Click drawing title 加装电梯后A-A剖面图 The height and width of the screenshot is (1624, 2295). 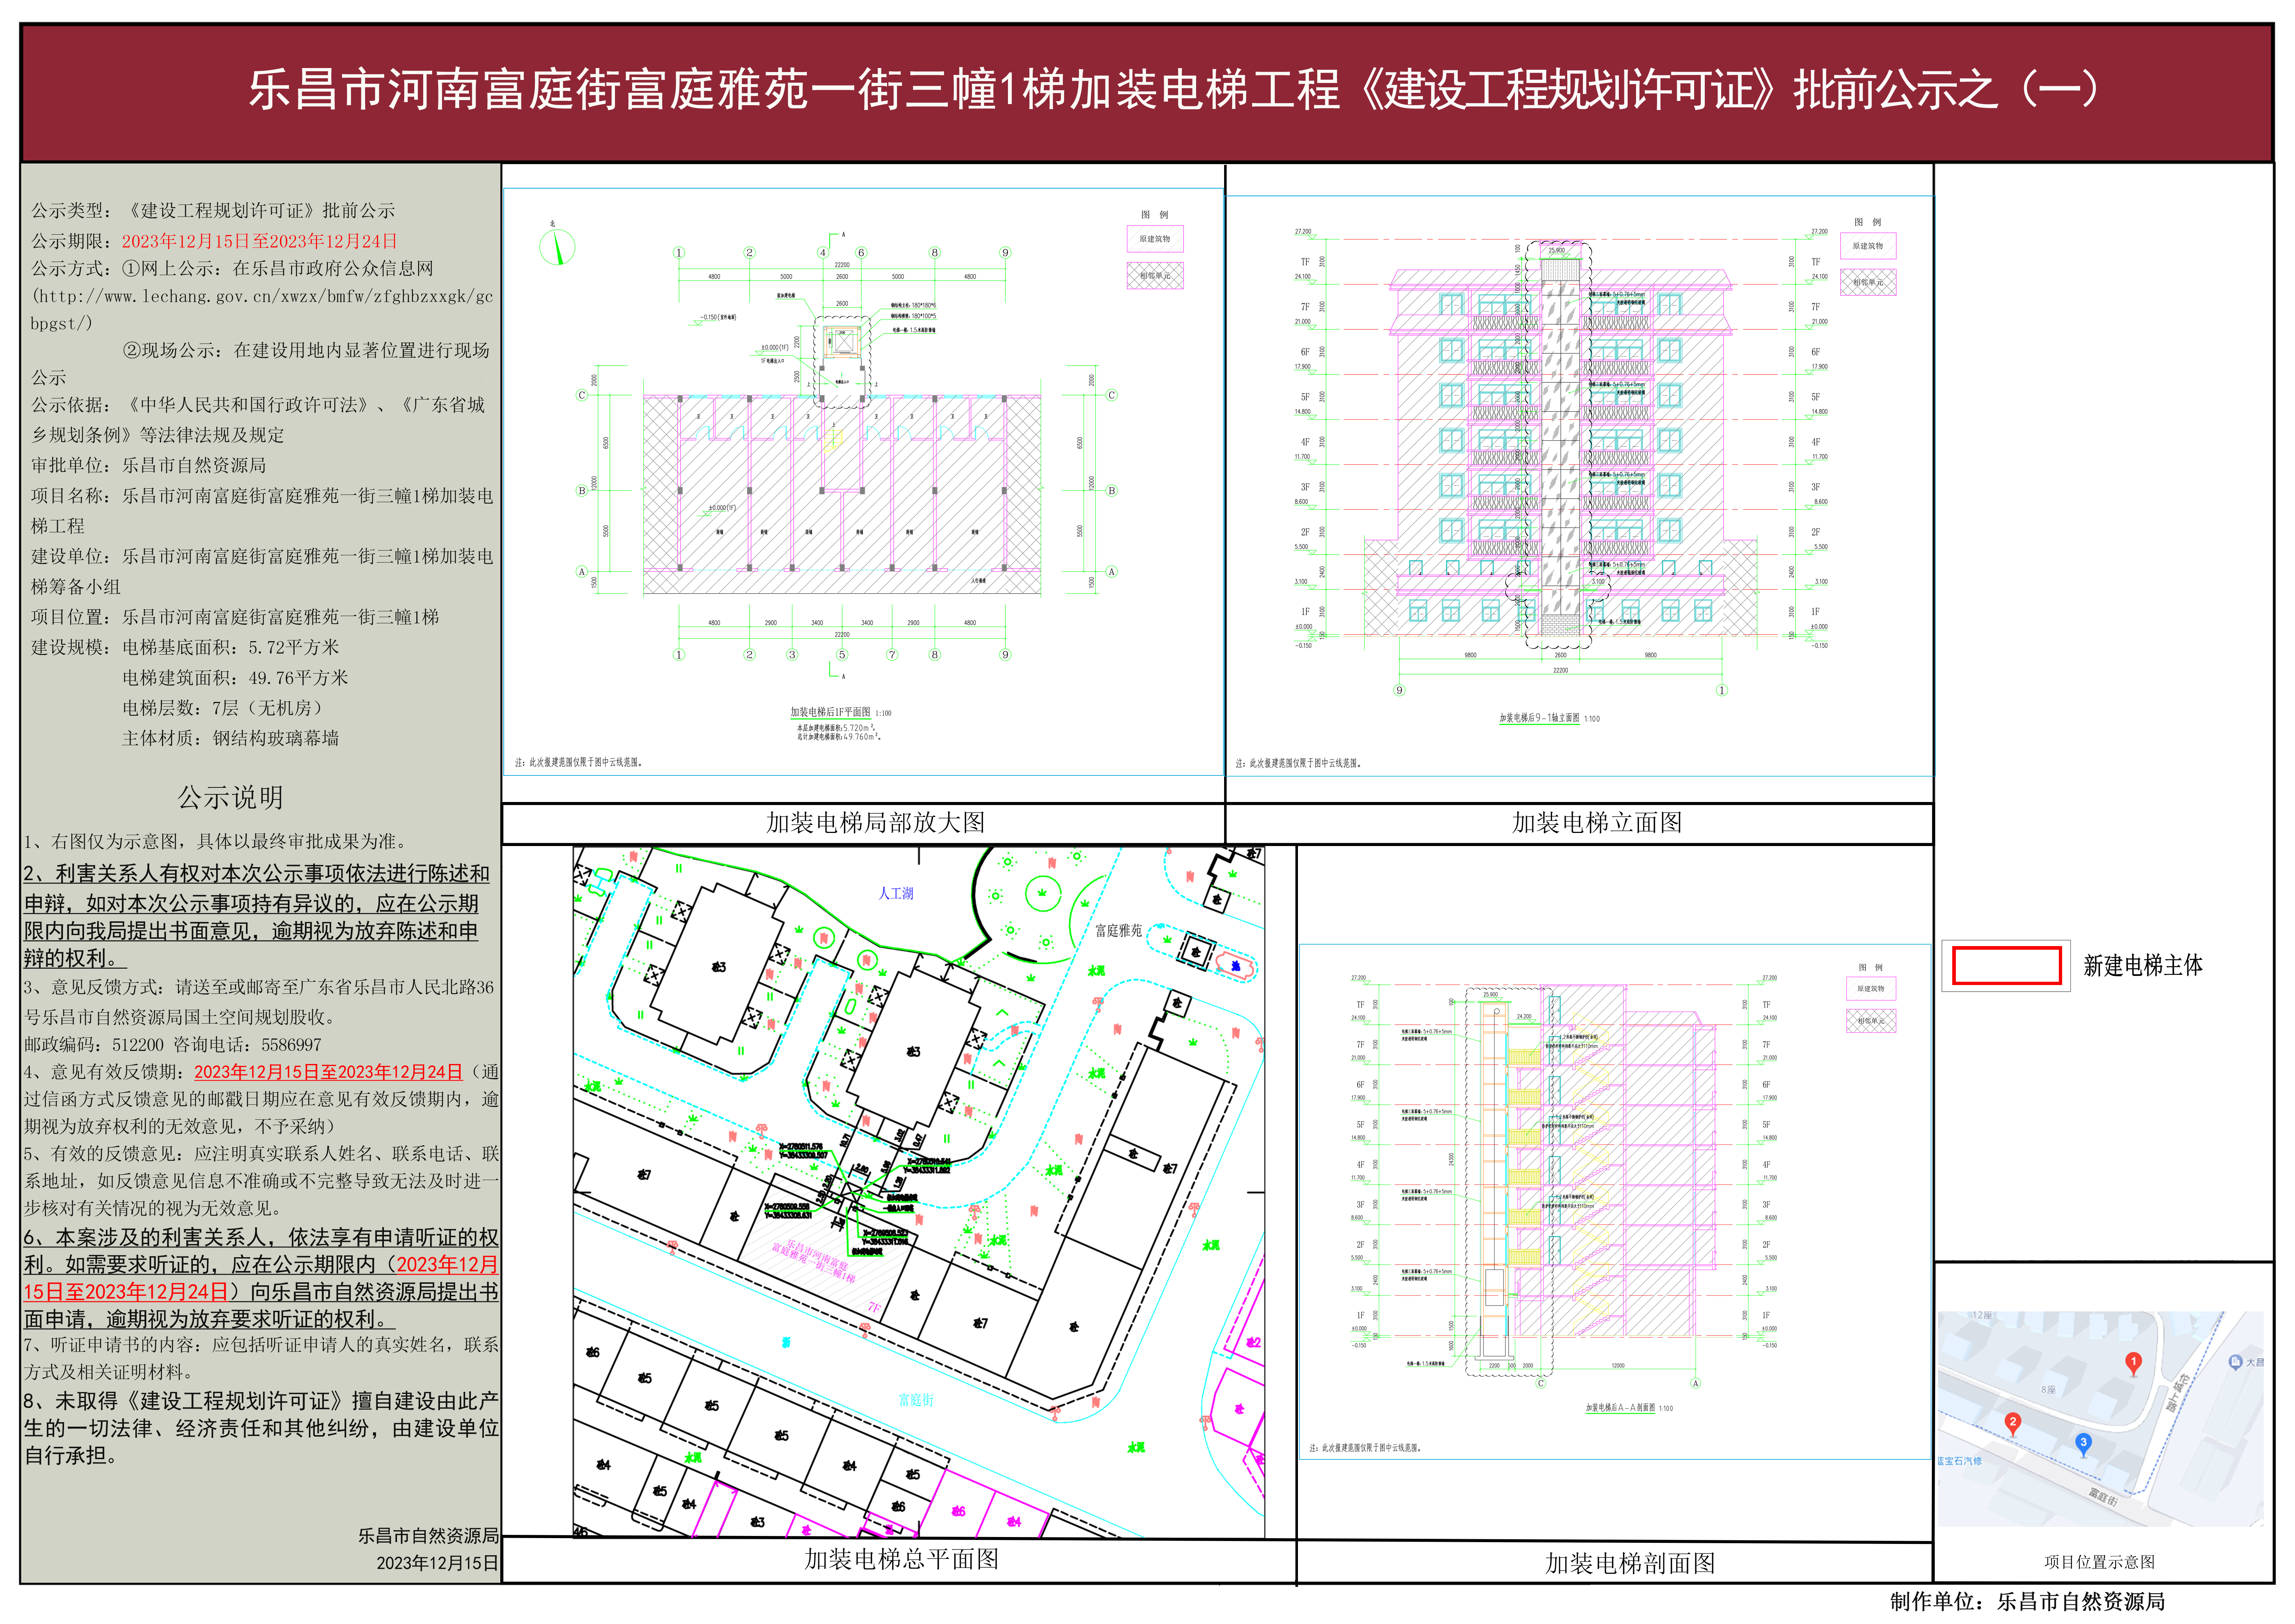[x=1620, y=1408]
